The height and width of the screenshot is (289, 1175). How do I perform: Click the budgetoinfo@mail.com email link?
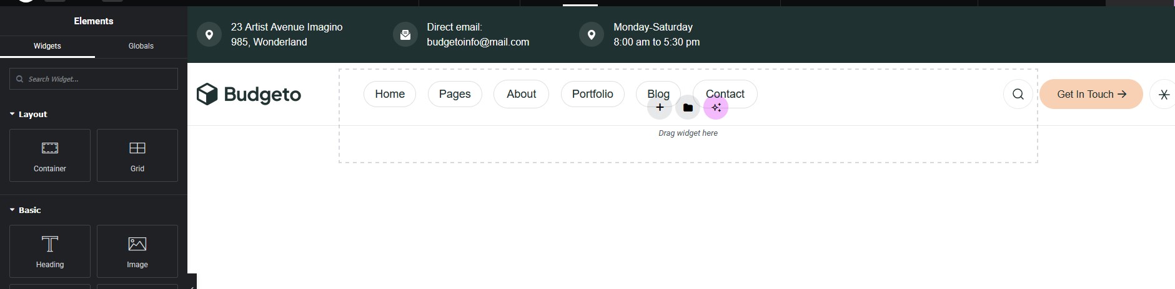[x=478, y=42]
